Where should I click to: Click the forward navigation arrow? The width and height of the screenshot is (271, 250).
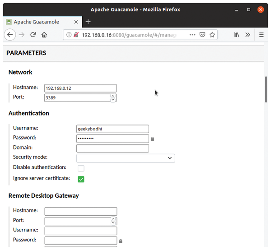(22, 35)
